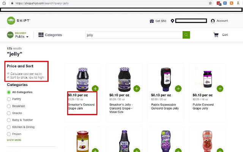Click the Publix store logo

coord(10,35)
